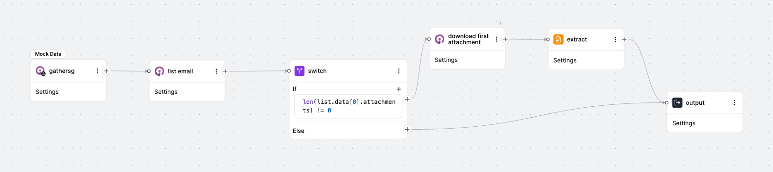Add a new condition to the If row
Image resolution: width=773 pixels, height=172 pixels.
click(399, 89)
